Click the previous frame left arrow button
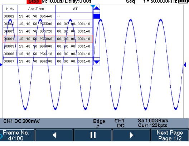The image size is (189, 146). pos(54,135)
